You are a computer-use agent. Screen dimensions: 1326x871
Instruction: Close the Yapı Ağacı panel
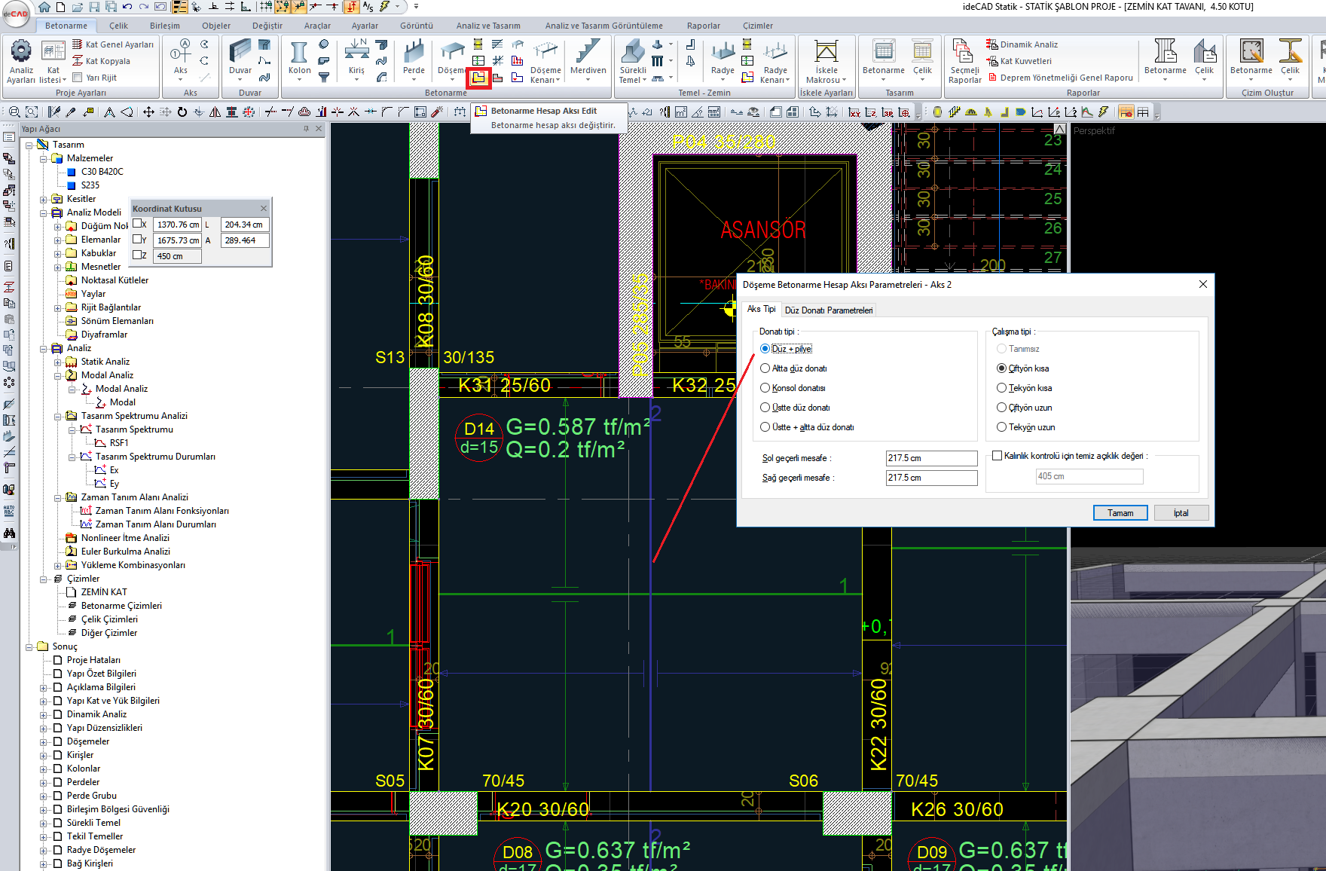318,129
